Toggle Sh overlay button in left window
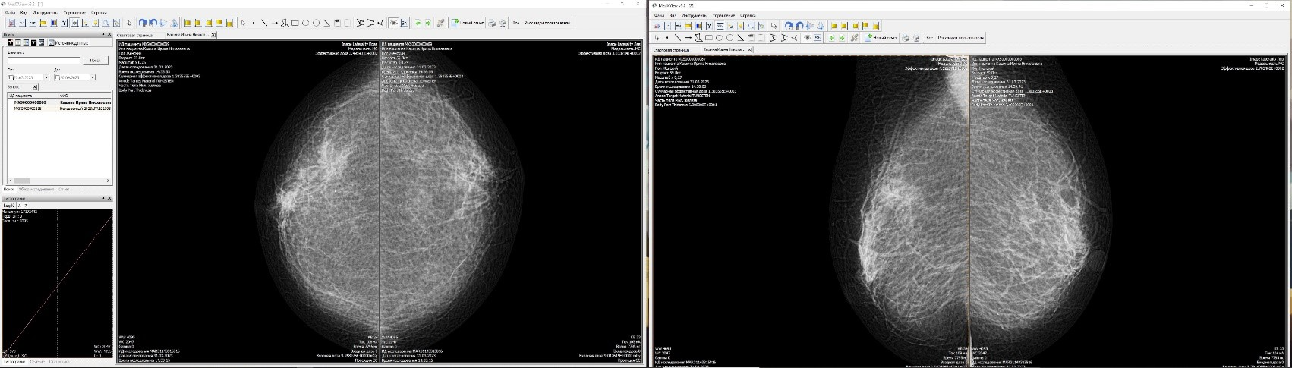Viewport: 1292px width, 368px height. pyautogui.click(x=404, y=23)
